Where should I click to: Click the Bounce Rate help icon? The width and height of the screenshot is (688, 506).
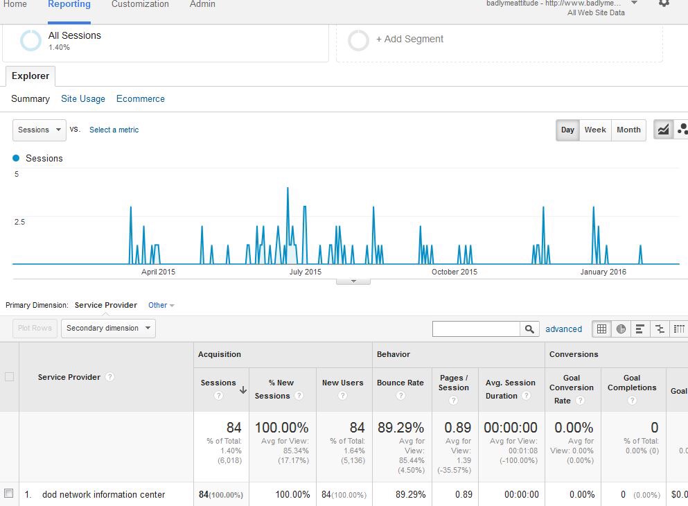(x=400, y=396)
